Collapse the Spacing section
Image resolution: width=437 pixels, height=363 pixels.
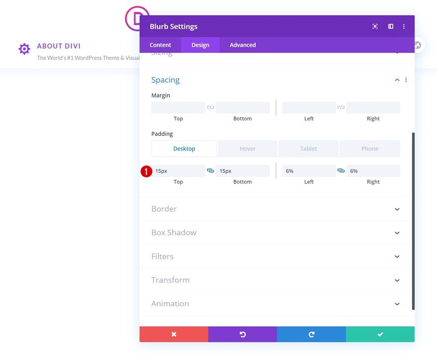coord(396,80)
